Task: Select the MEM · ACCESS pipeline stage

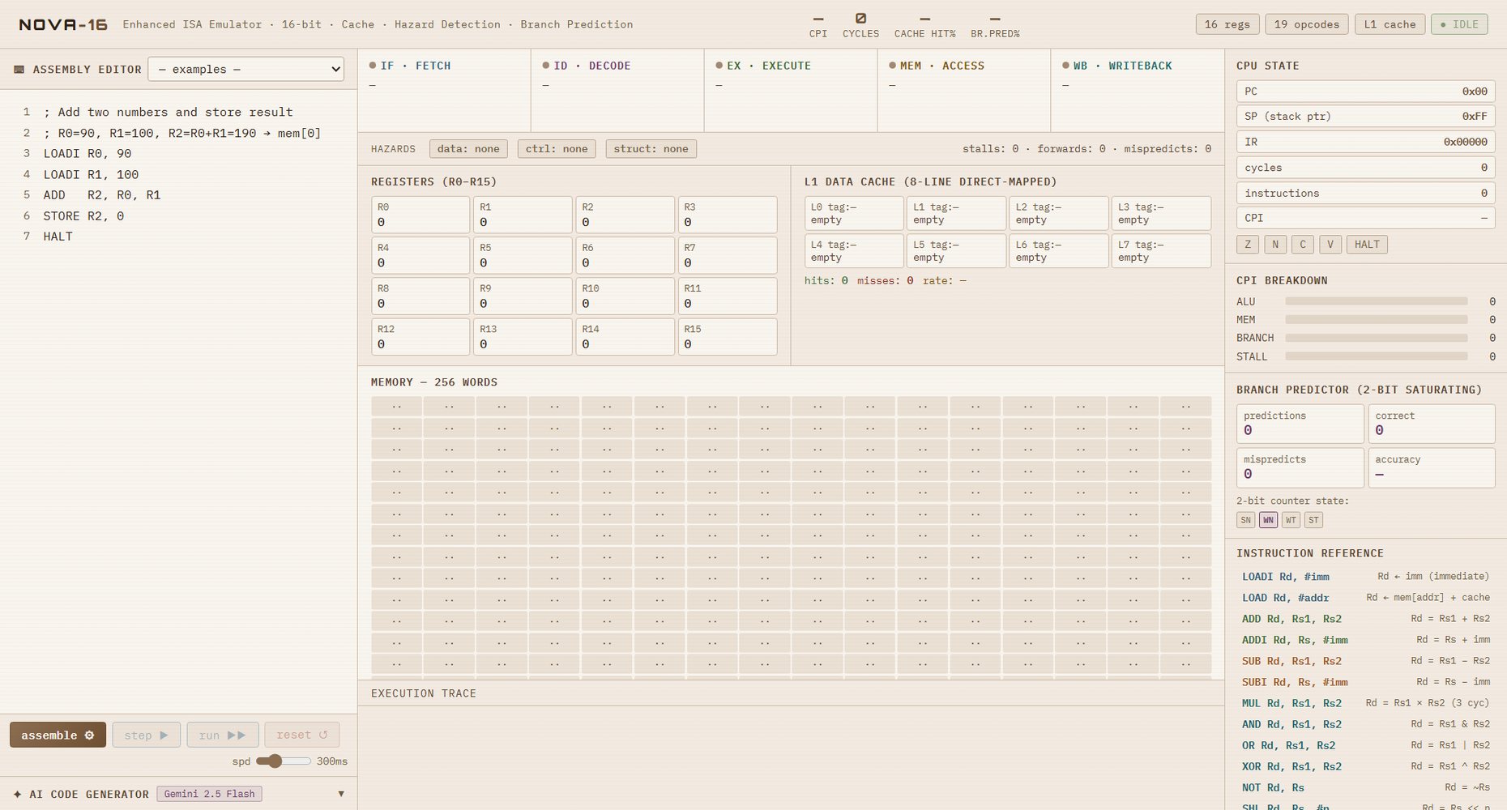Action: click(964, 90)
